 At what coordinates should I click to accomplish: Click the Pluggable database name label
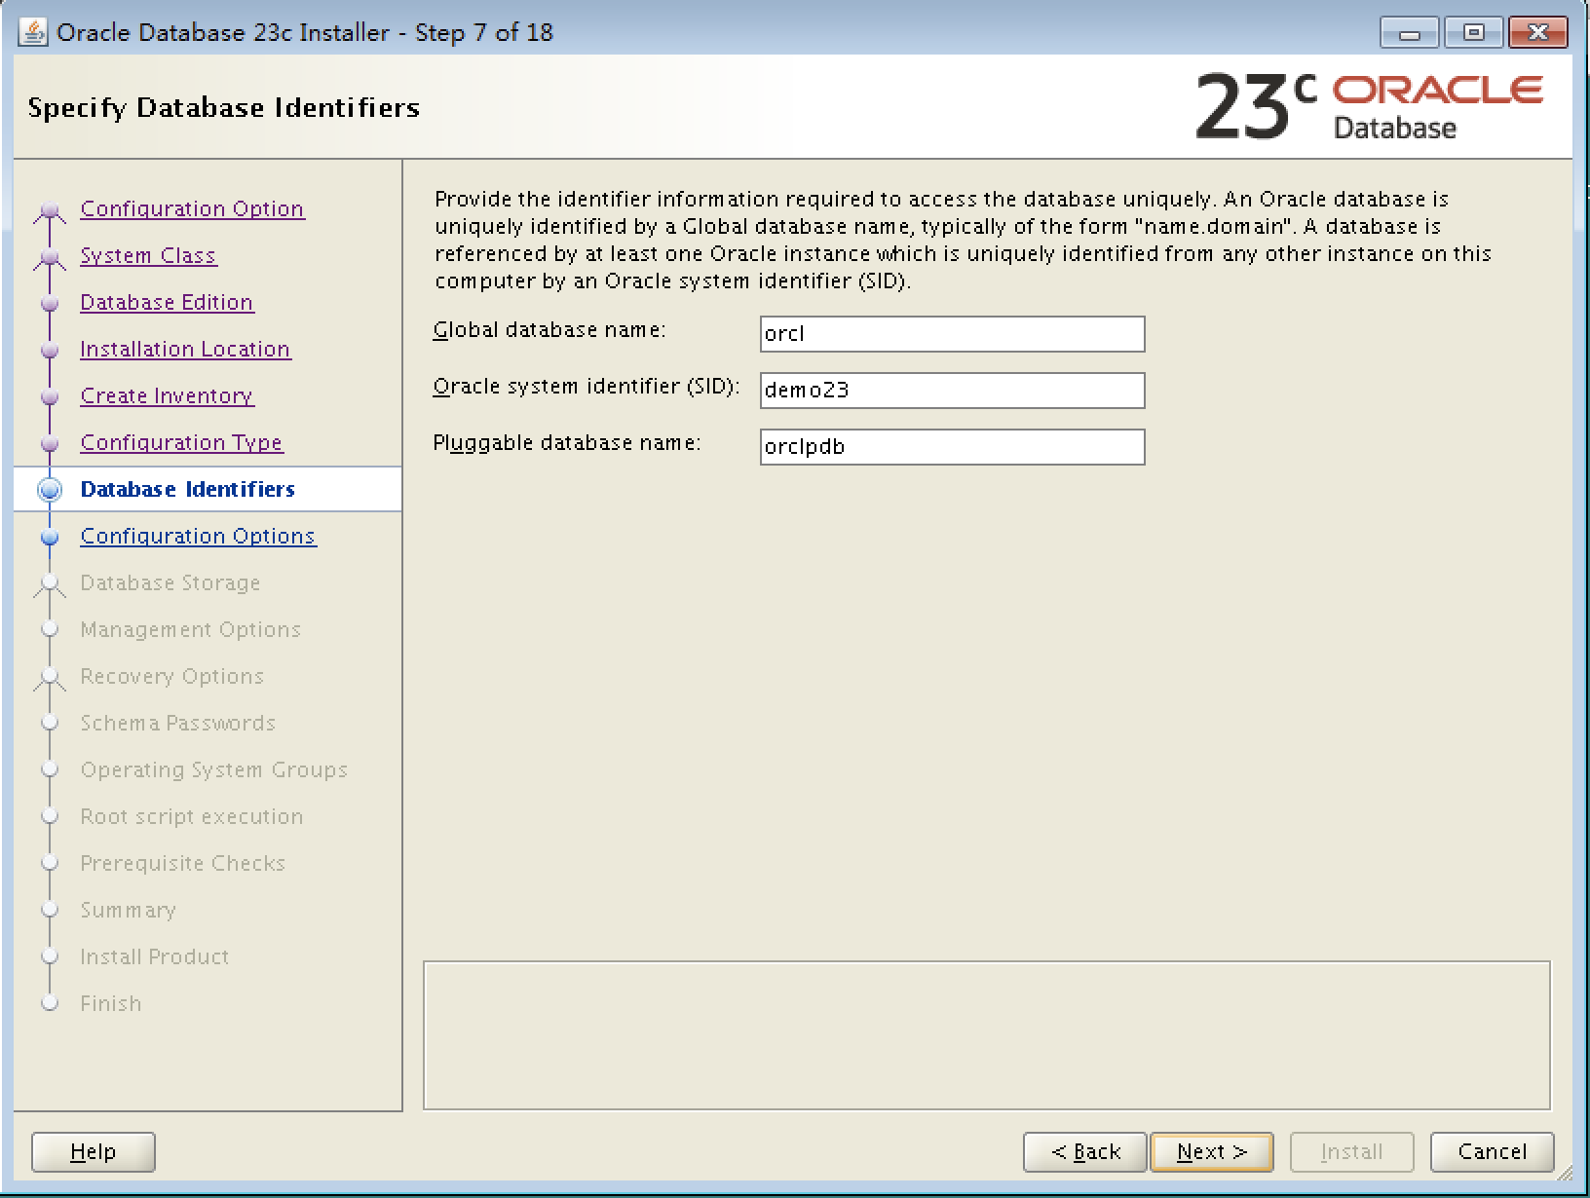[567, 443]
